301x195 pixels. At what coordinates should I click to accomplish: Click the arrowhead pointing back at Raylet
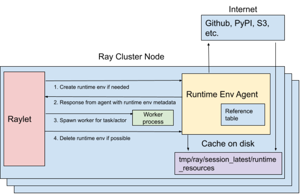47,96
